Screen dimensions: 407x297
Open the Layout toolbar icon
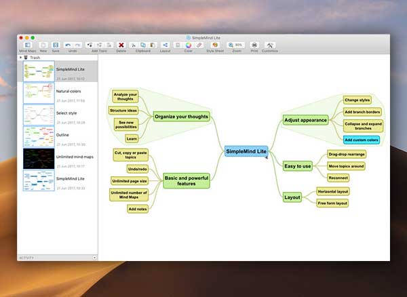[x=165, y=45]
